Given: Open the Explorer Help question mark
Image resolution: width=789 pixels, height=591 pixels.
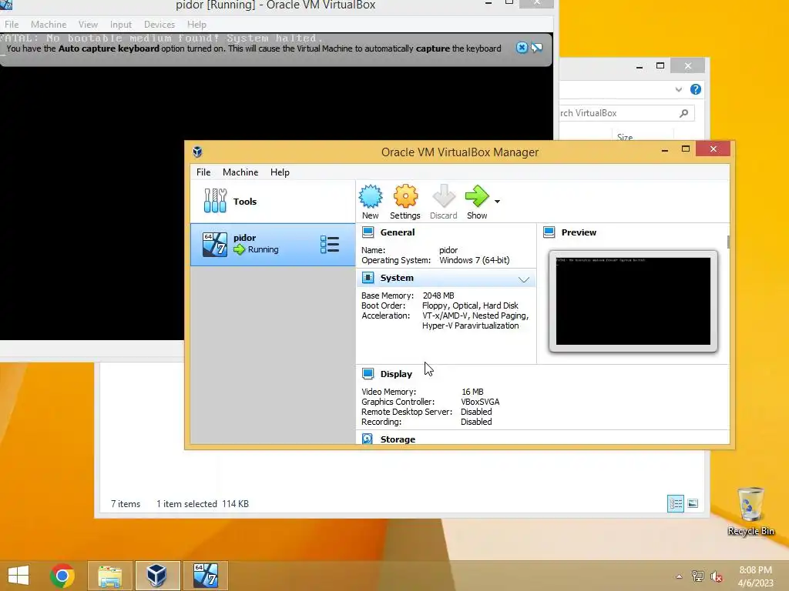Looking at the screenshot, I should [696, 89].
